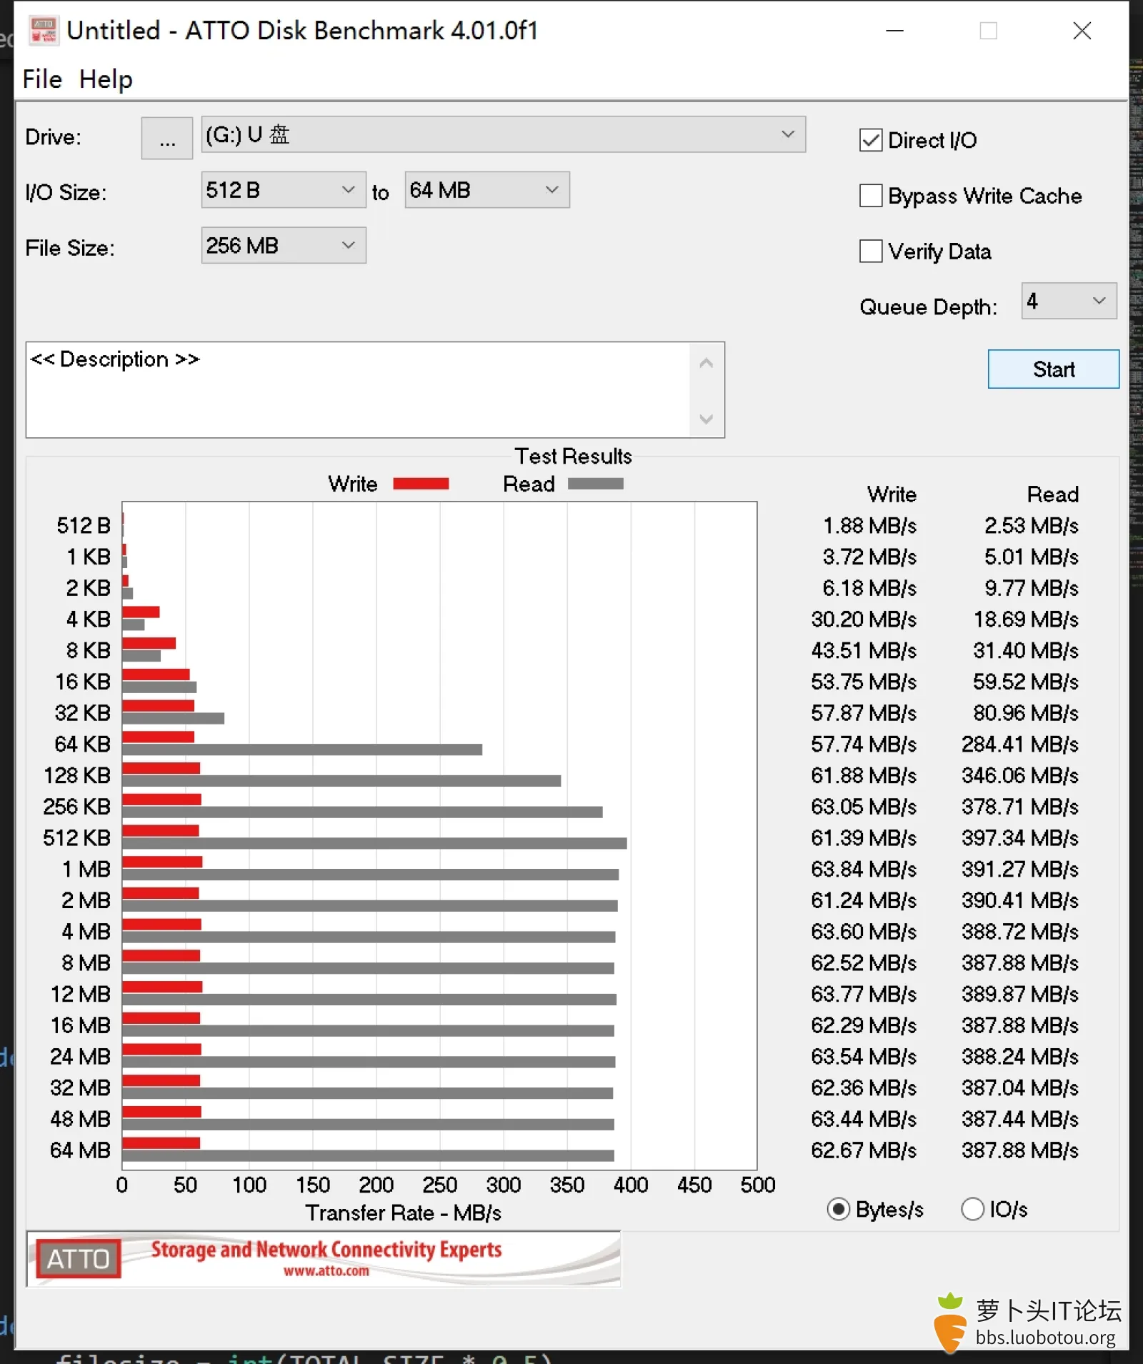This screenshot has height=1364, width=1143.
Task: Open the 256 MB File Size dropdown
Action: coord(284,246)
